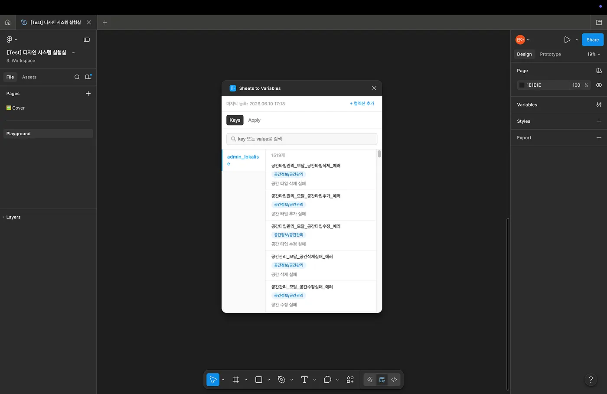Click the page background color swatch
The image size is (607, 394).
coord(522,85)
